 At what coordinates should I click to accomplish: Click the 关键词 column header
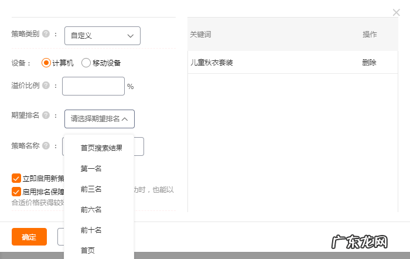click(200, 34)
